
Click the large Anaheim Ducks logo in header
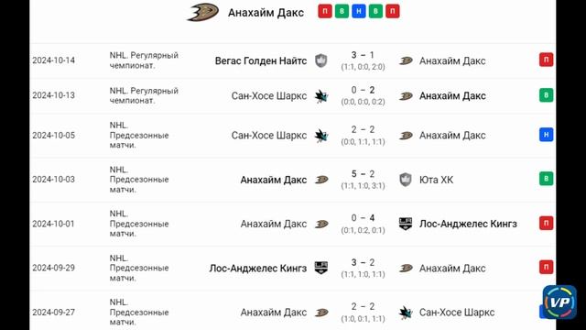(202, 12)
